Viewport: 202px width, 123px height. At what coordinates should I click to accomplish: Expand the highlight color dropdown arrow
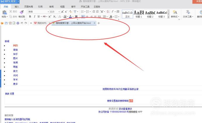tap(68, 17)
